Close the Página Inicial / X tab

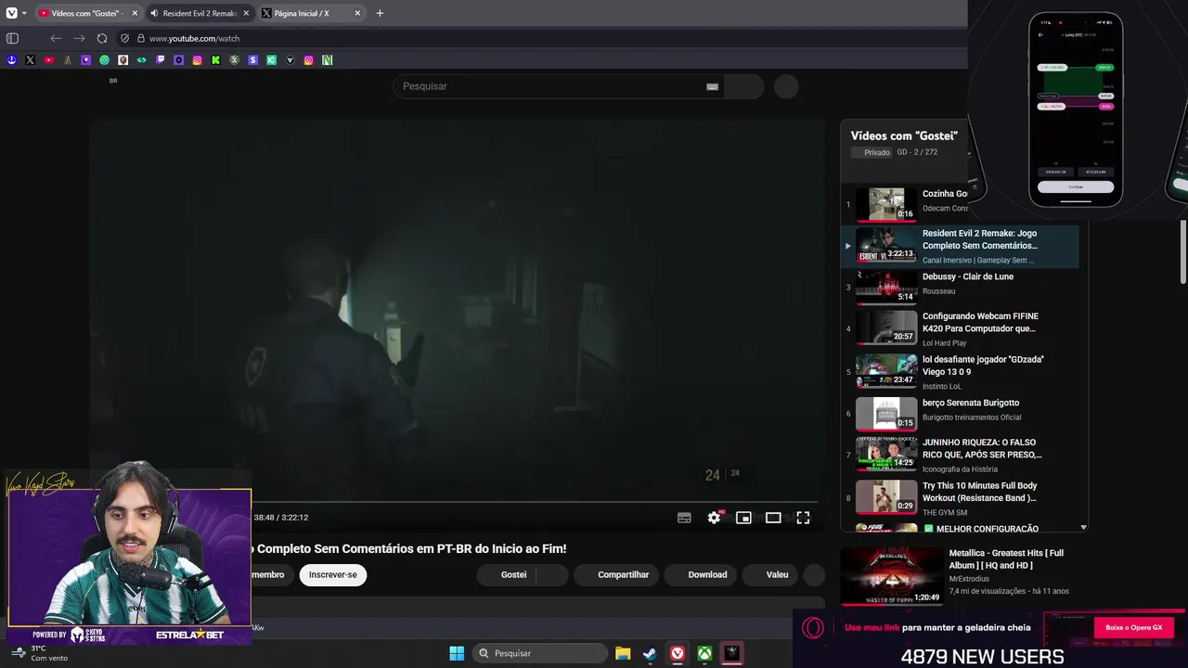357,13
